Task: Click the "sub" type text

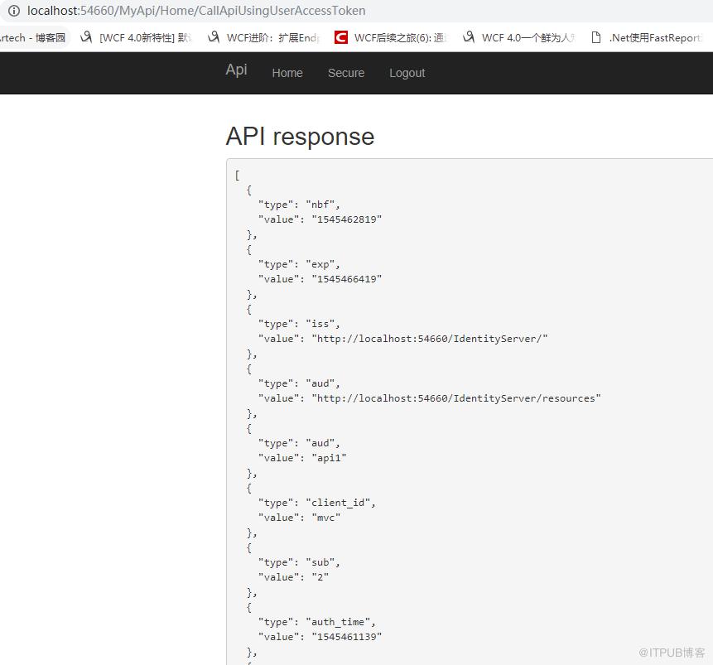Action: [x=322, y=562]
